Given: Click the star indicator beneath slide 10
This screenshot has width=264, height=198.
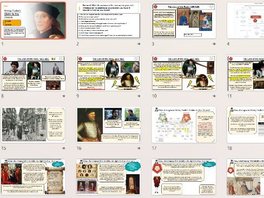Looking at the screenshot, I should click(x=214, y=96).
